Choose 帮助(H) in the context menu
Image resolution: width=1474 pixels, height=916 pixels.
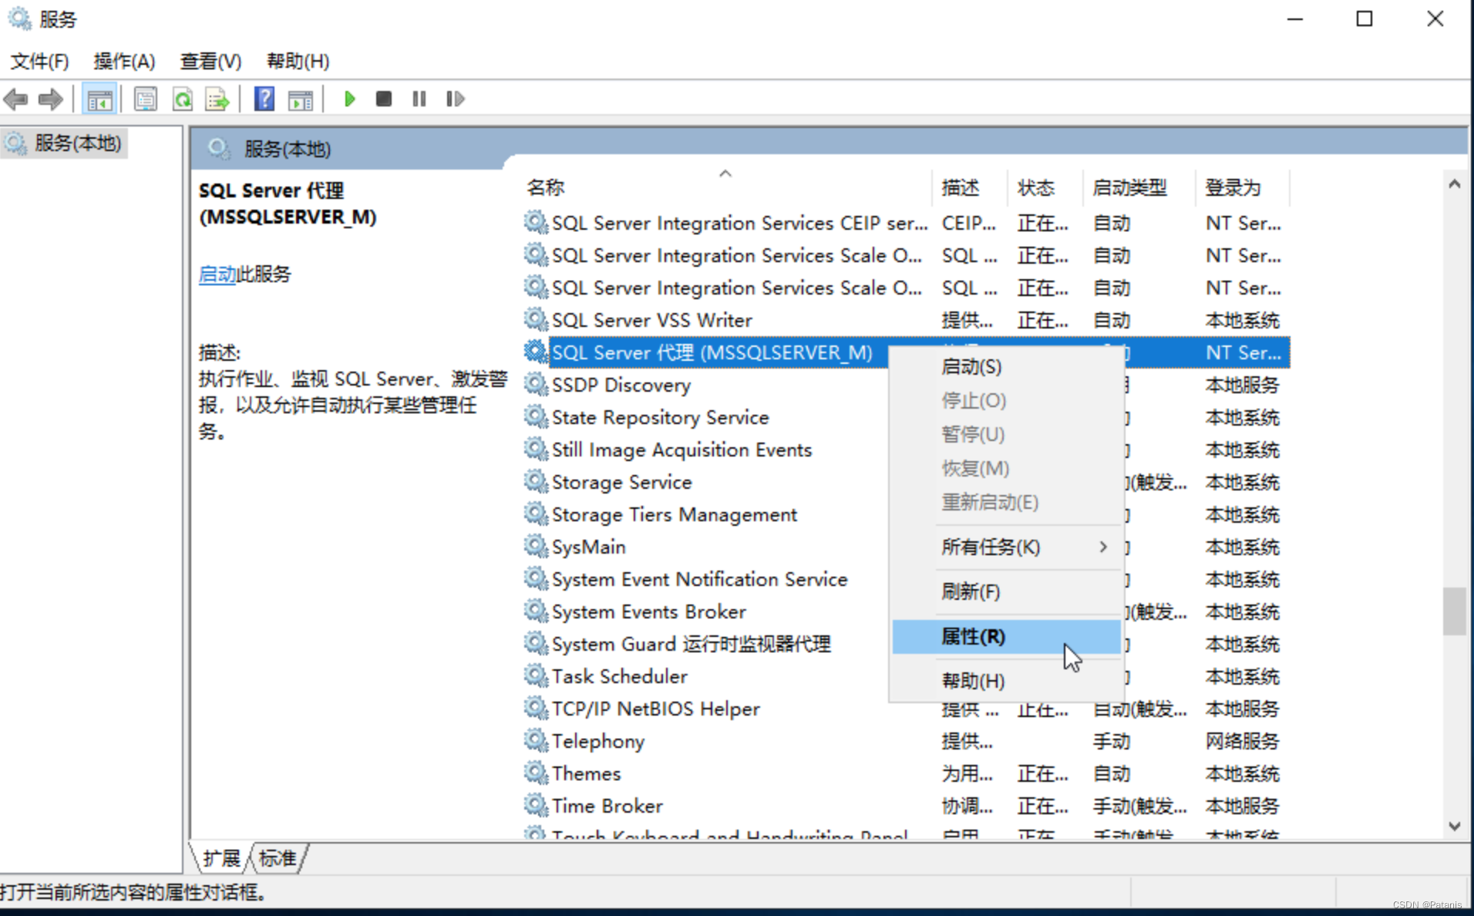(1006, 681)
